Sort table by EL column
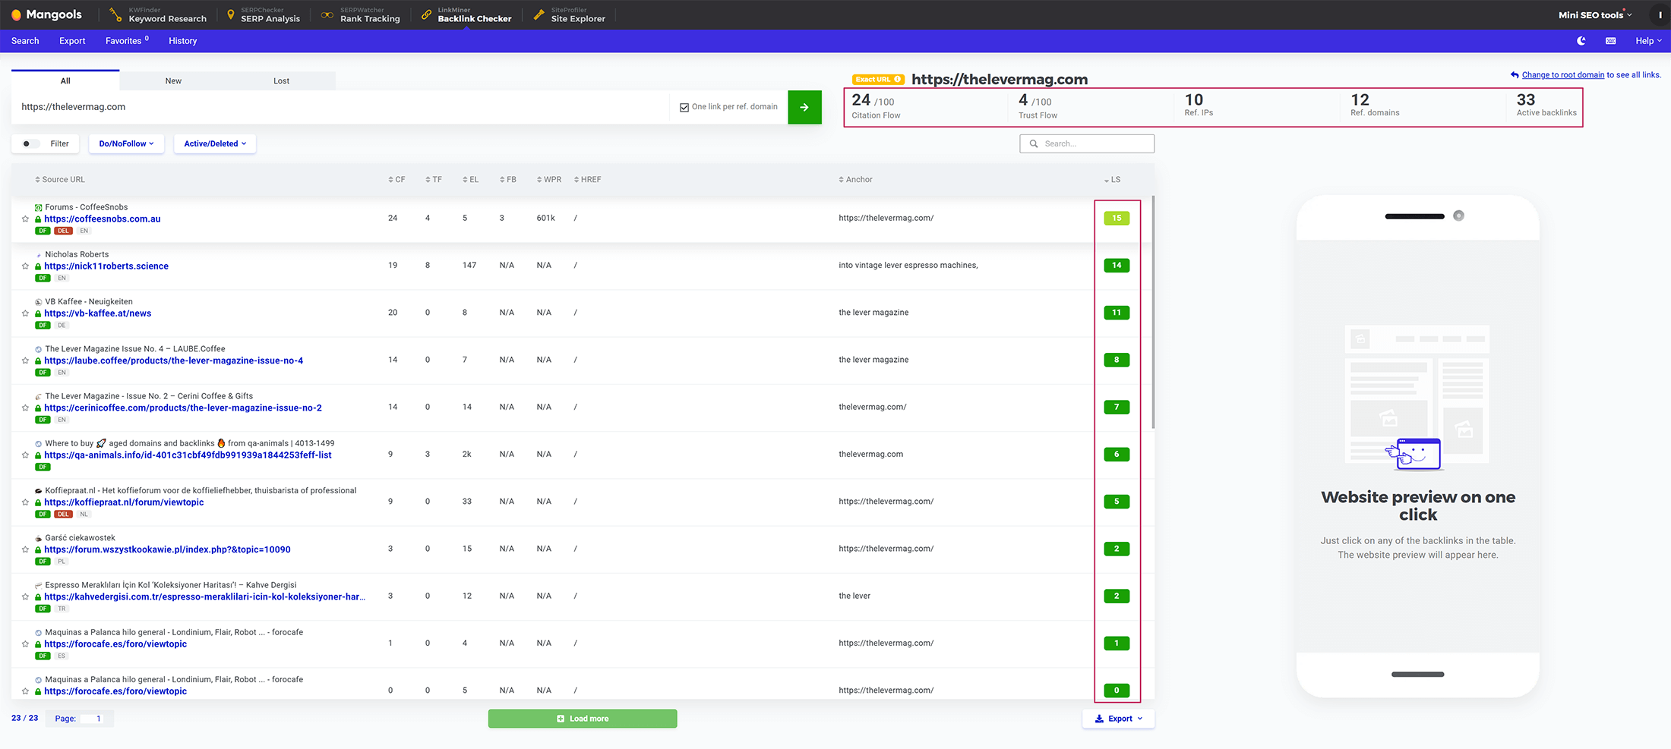 click(x=471, y=180)
